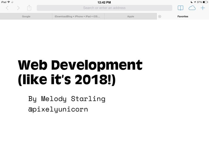
Task: Click the Web Development heading
Action: pyautogui.click(x=80, y=65)
